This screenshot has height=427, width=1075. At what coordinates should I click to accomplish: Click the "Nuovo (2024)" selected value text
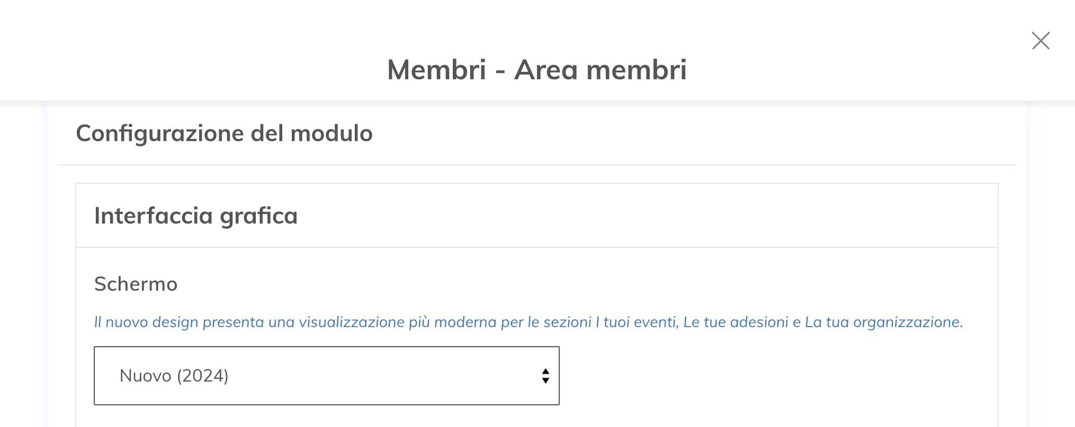(x=174, y=376)
